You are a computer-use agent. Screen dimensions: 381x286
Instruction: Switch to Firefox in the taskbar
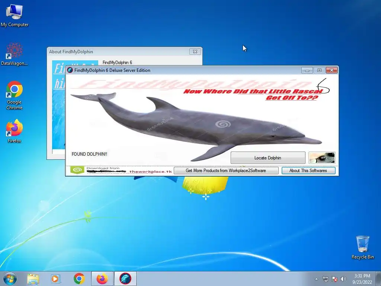click(x=102, y=279)
